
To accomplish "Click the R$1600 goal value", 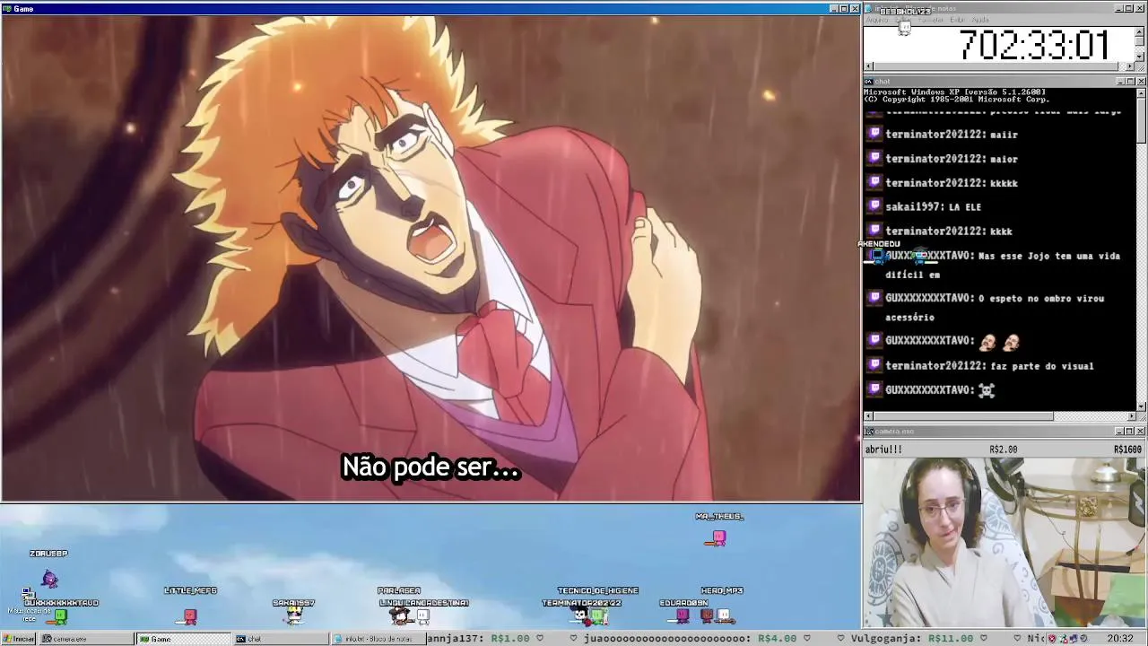I will (1127, 450).
